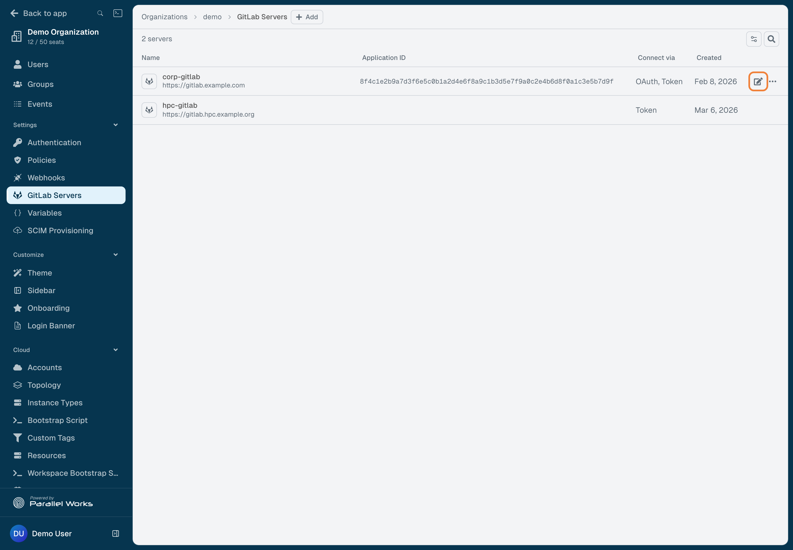Open Authentication settings
The height and width of the screenshot is (550, 793).
point(66,142)
